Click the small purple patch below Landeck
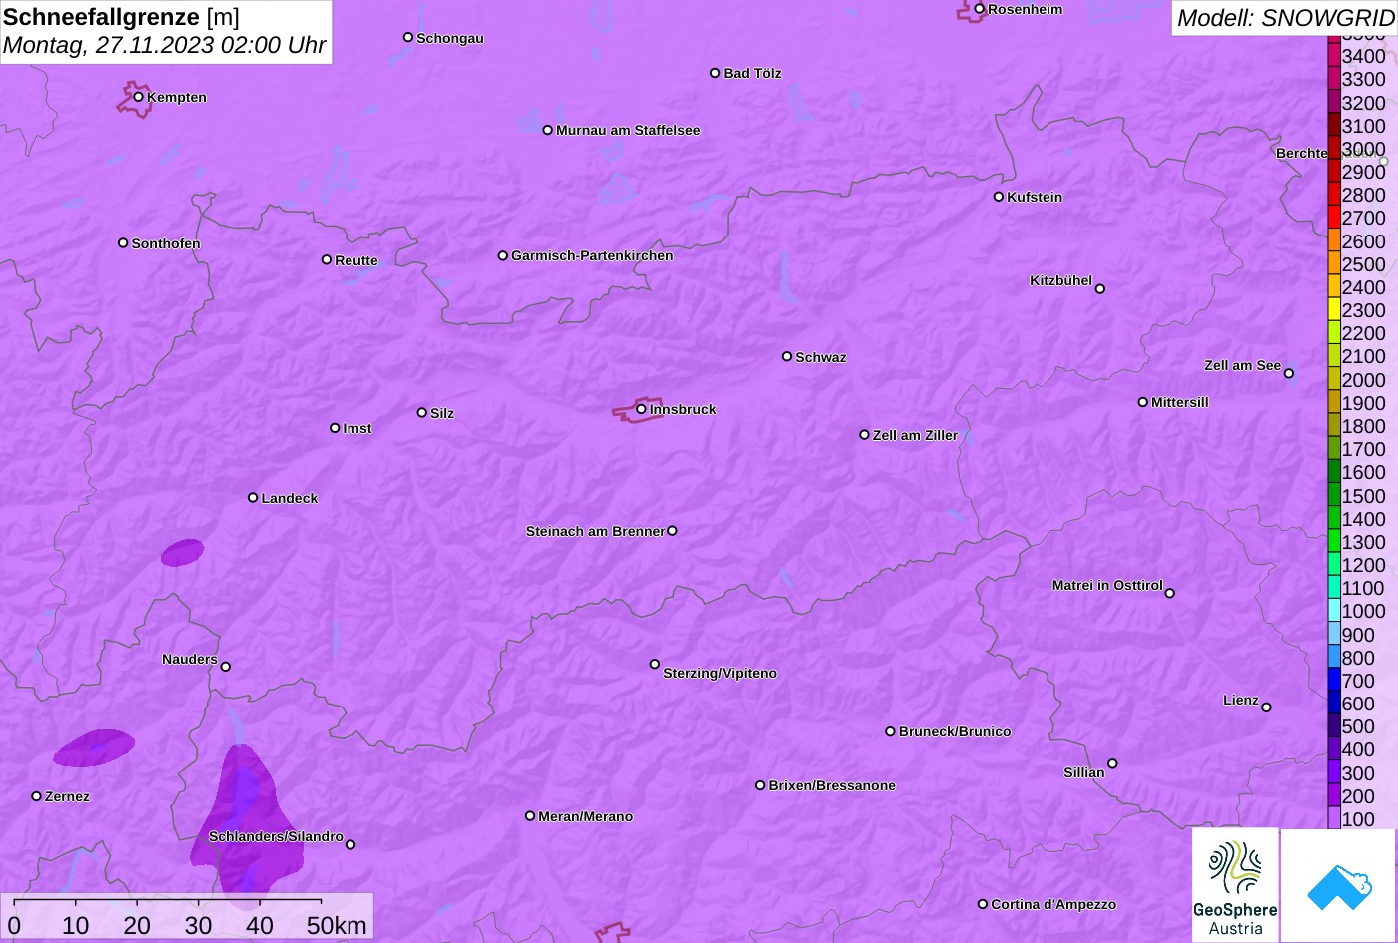The image size is (1398, 943). pyautogui.click(x=183, y=552)
